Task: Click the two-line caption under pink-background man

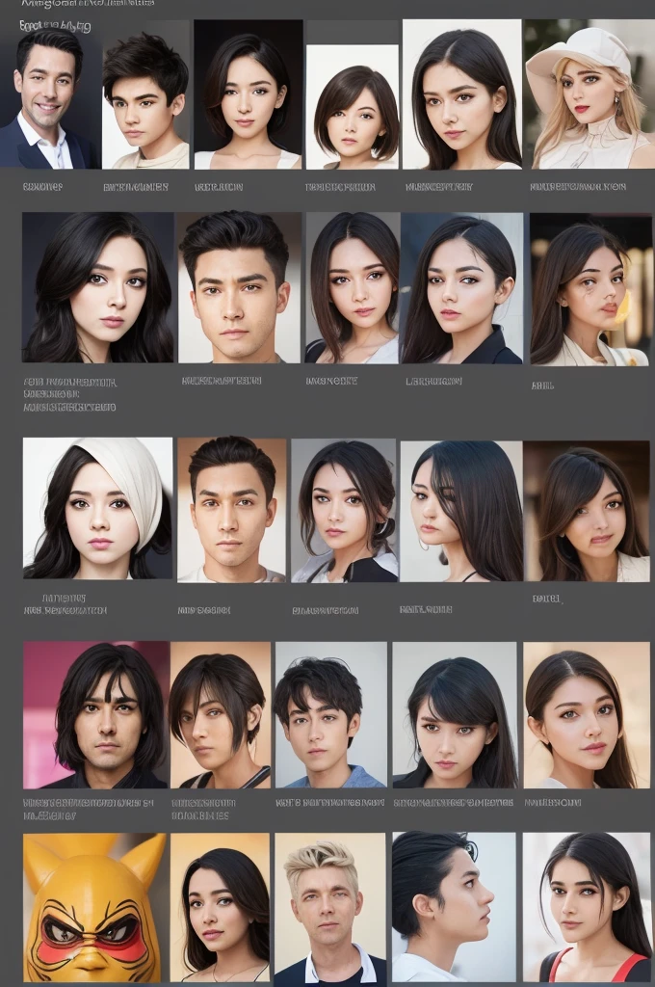Action: pyautogui.click(x=88, y=810)
